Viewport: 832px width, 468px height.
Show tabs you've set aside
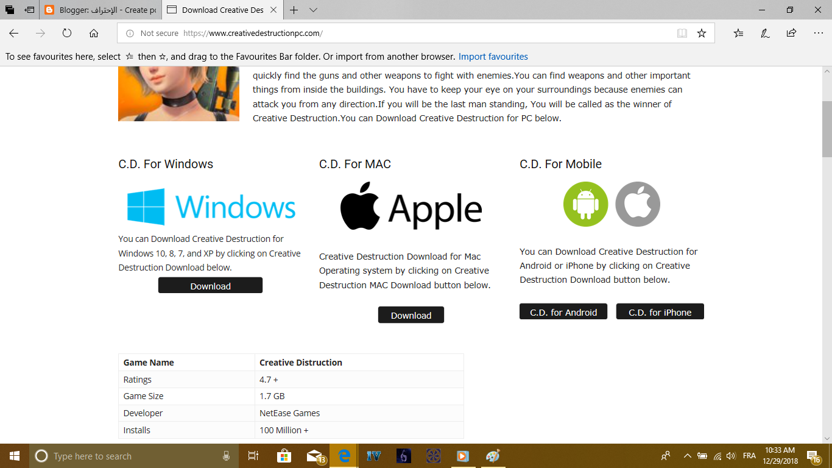pyautogui.click(x=10, y=10)
